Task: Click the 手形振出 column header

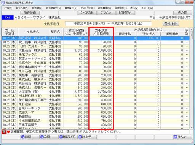Action: pos(172,34)
